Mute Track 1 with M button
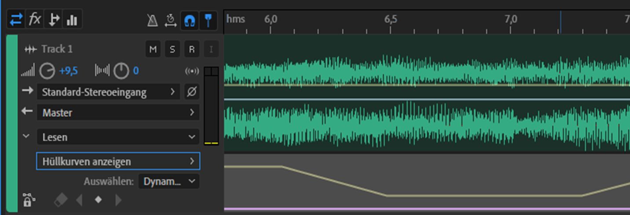This screenshot has width=630, height=215. 153,50
